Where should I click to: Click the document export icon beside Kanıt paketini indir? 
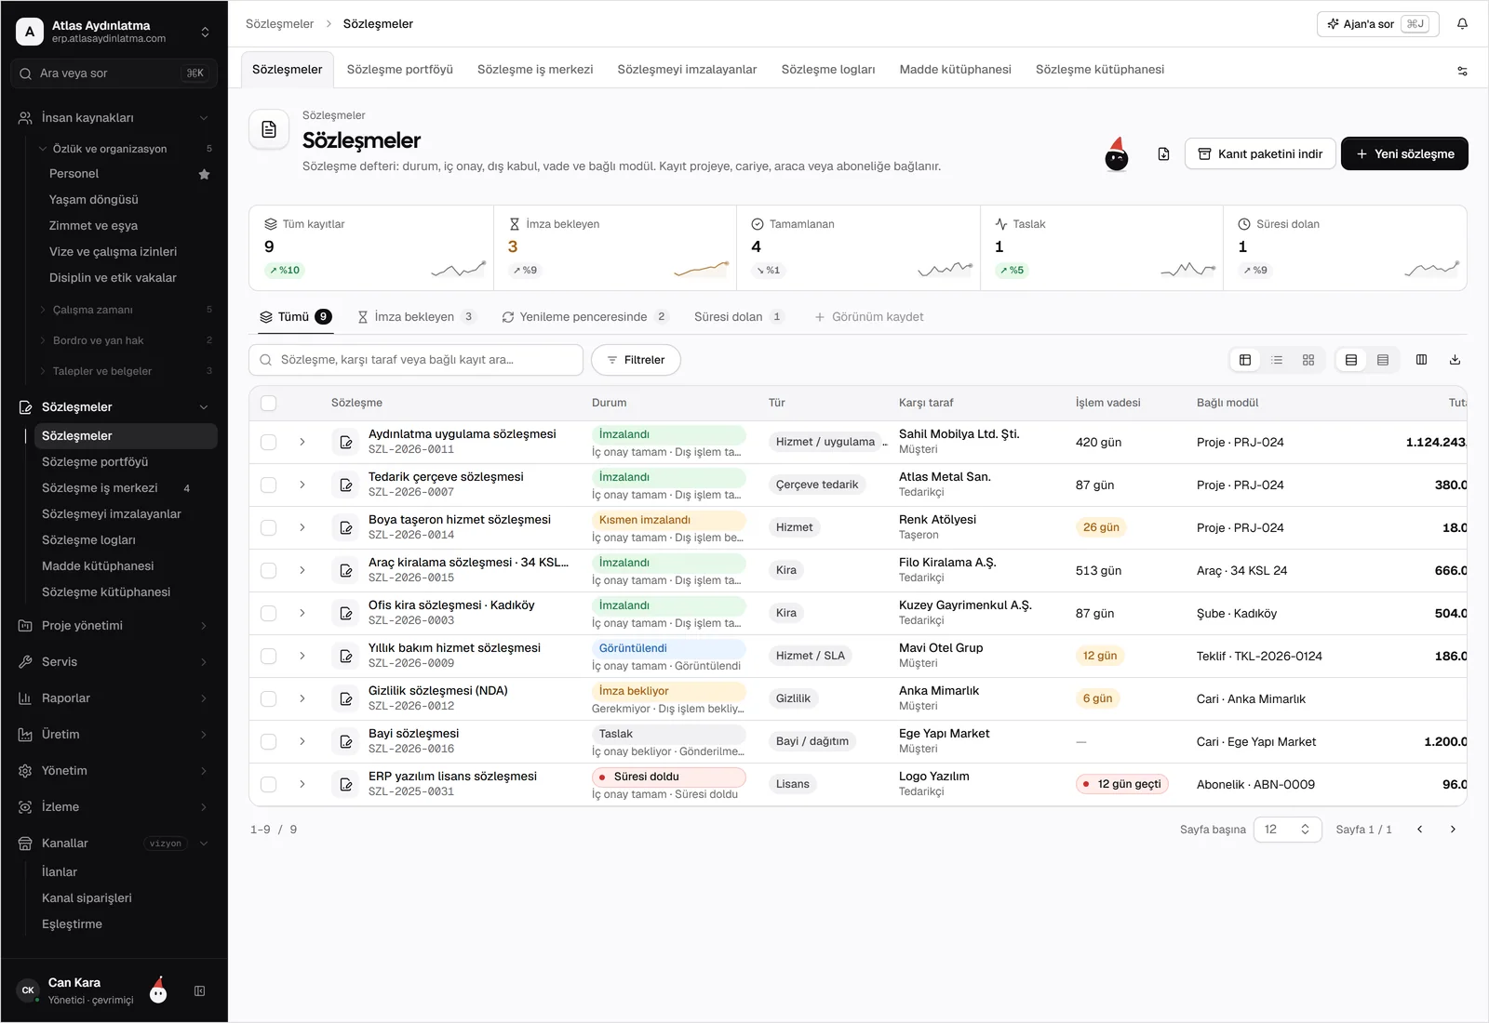pos(1163,153)
